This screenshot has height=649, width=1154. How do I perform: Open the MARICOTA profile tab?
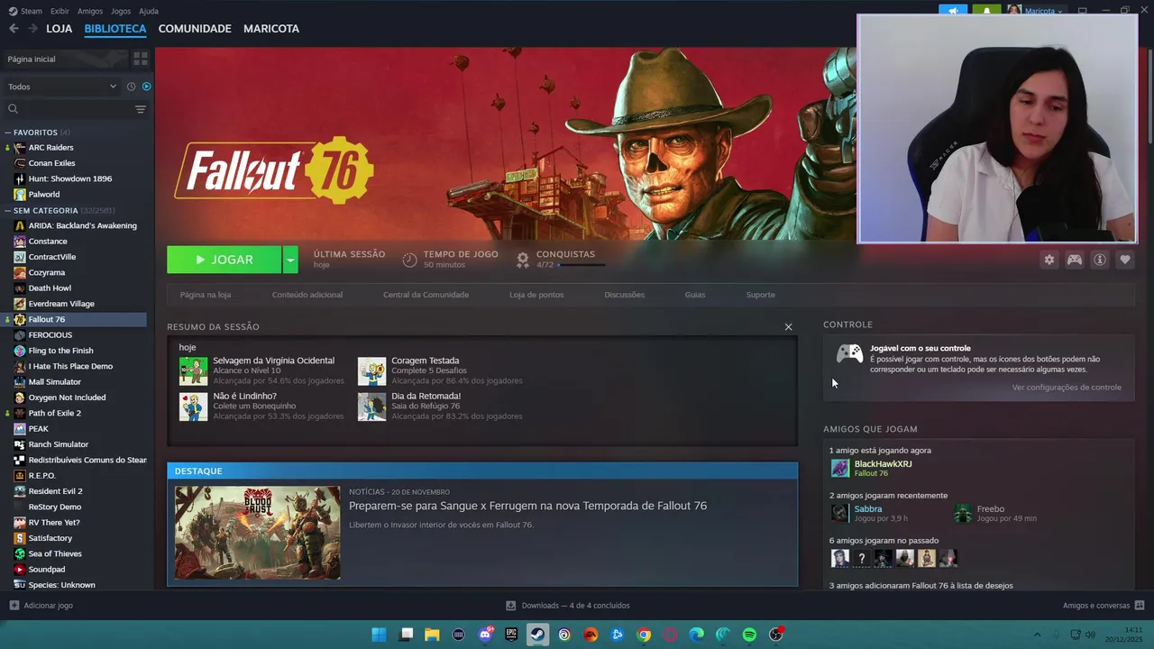coord(271,29)
